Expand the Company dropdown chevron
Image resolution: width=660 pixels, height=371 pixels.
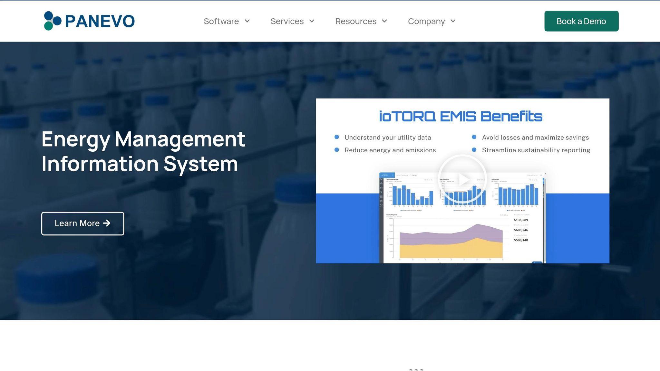(x=453, y=21)
